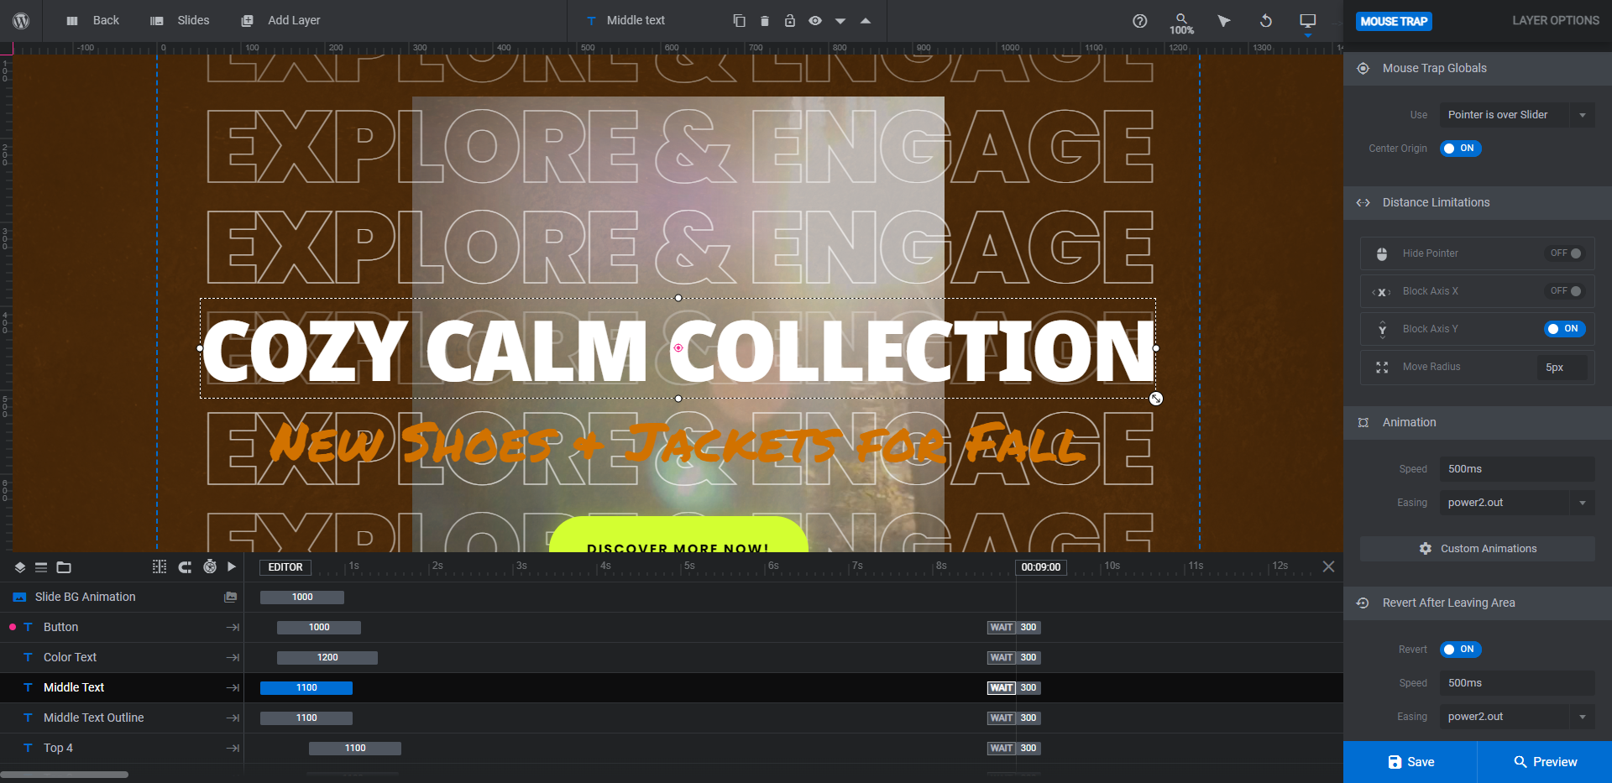
Task: Duplicate the selected layer icon
Action: [x=739, y=20]
